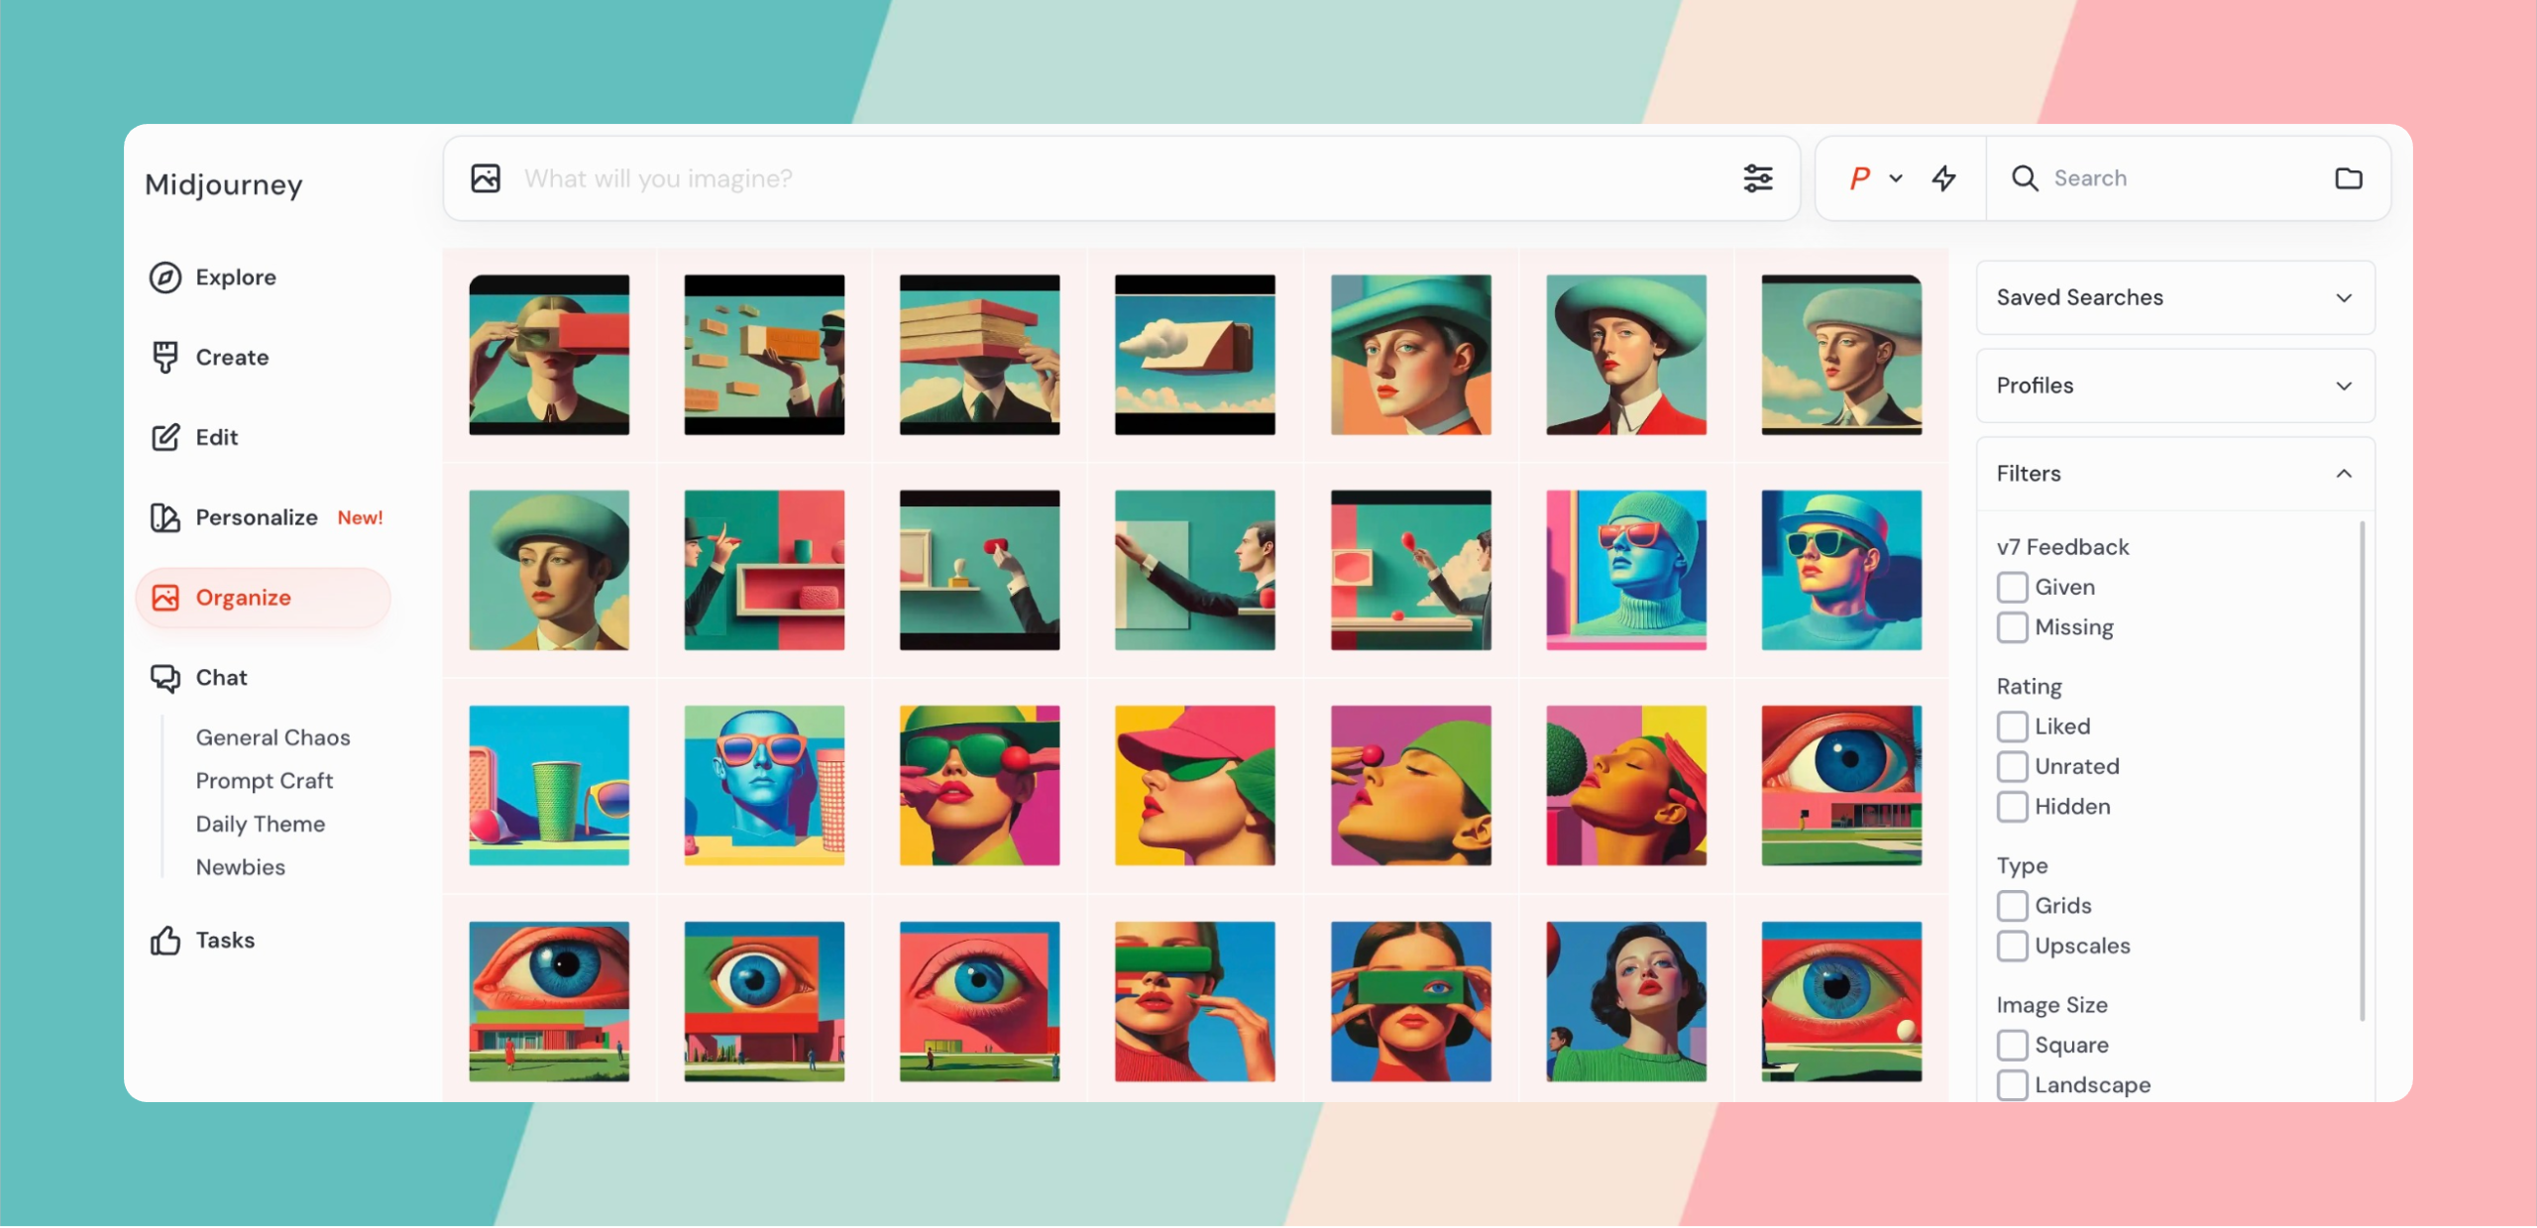Enable the Unrated rating filter

pos(2012,766)
